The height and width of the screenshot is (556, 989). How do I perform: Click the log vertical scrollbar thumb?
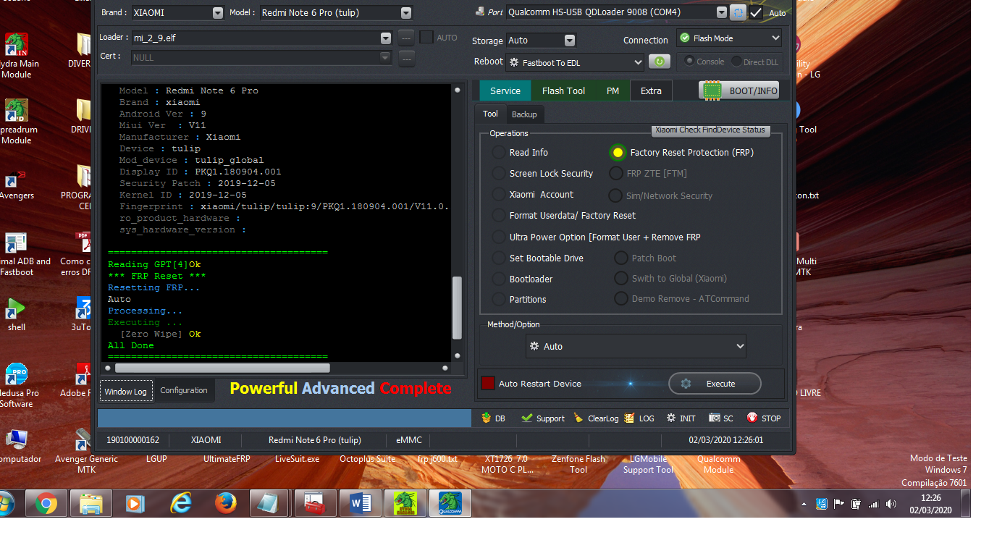click(x=457, y=308)
